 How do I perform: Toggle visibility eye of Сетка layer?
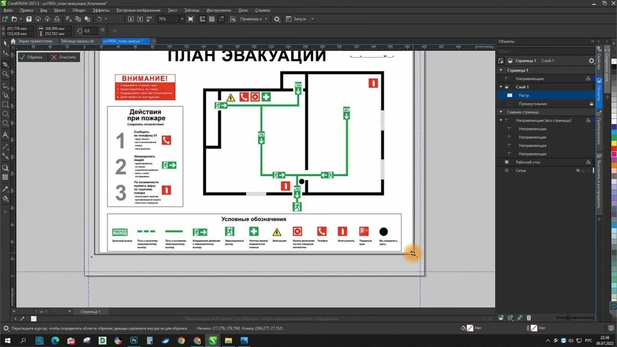pos(578,171)
